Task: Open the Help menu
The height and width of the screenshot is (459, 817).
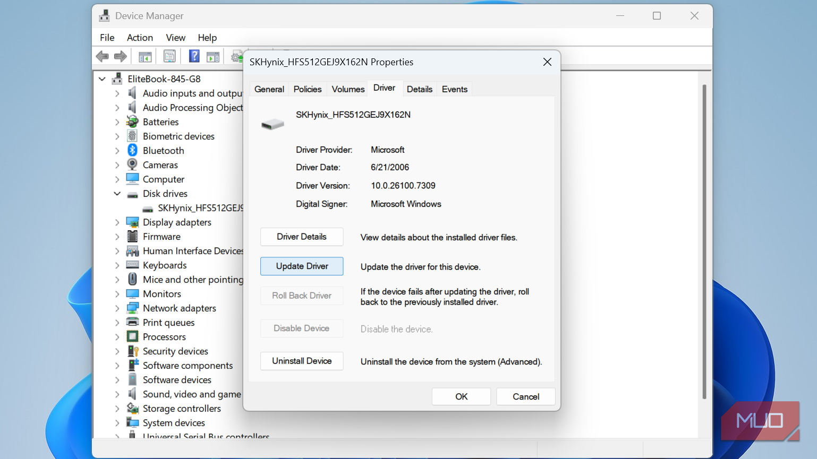Action: pyautogui.click(x=207, y=38)
